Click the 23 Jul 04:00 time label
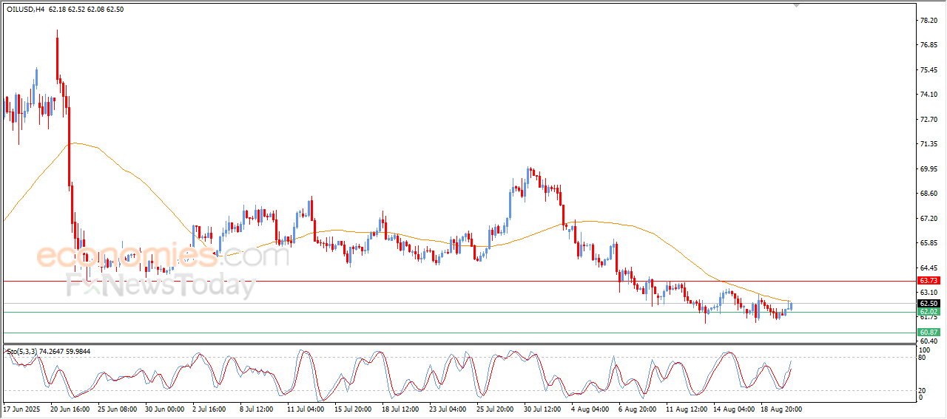This screenshot has height=419, width=947. [x=449, y=409]
